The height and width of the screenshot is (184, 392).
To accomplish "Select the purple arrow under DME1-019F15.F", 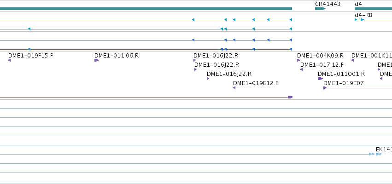I will (x=10, y=60).
